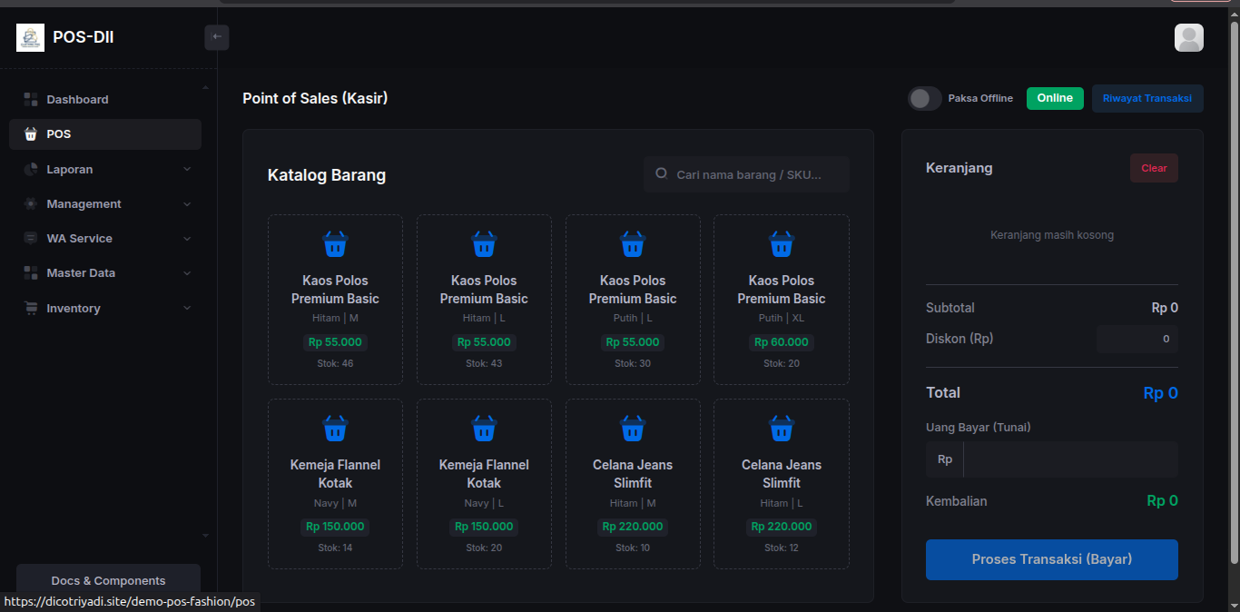This screenshot has width=1240, height=612.
Task: Click the Uang Bayar (Tunai) input
Action: click(1070, 459)
